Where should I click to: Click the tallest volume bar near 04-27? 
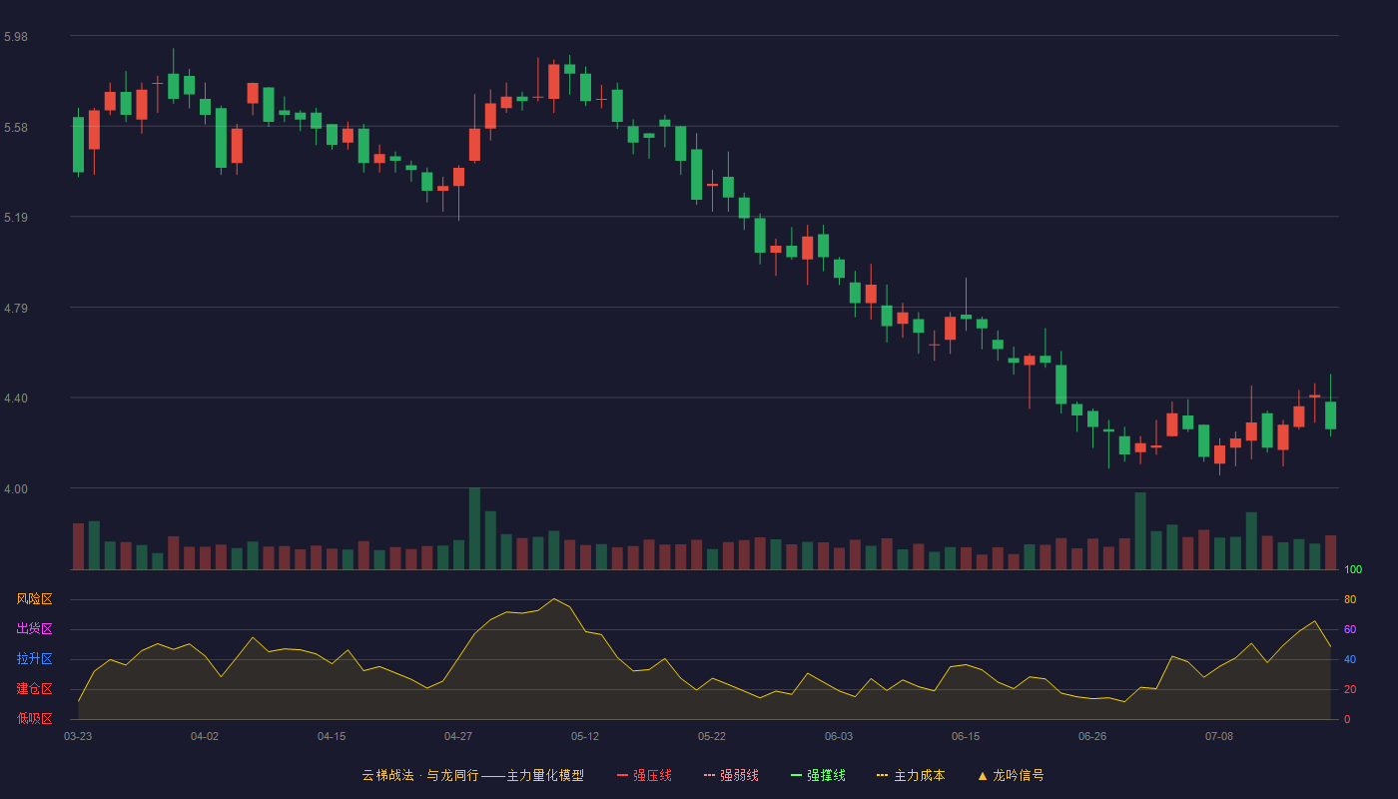474,528
